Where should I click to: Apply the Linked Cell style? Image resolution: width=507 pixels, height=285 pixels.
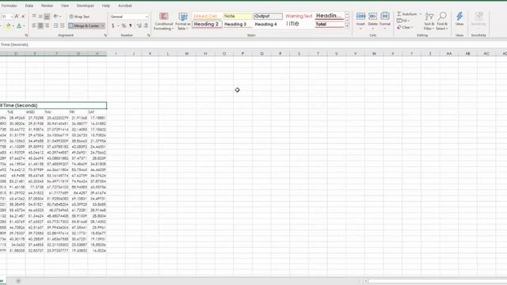pos(207,16)
